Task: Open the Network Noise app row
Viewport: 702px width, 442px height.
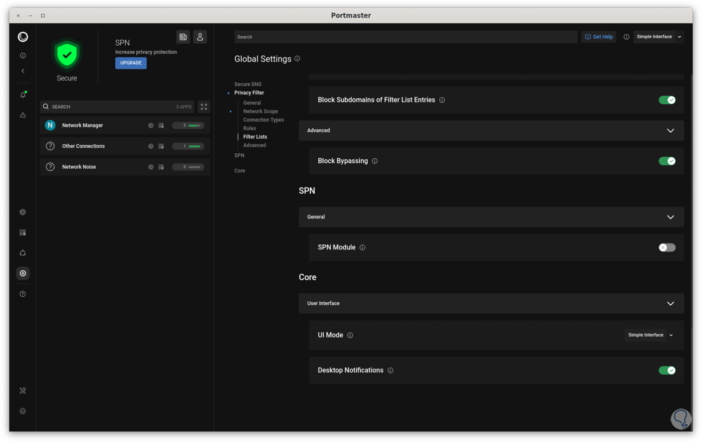Action: tap(125, 167)
